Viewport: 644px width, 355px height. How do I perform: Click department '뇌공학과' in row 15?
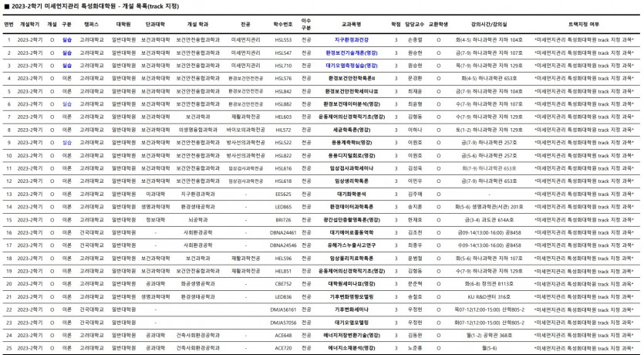click(197, 220)
